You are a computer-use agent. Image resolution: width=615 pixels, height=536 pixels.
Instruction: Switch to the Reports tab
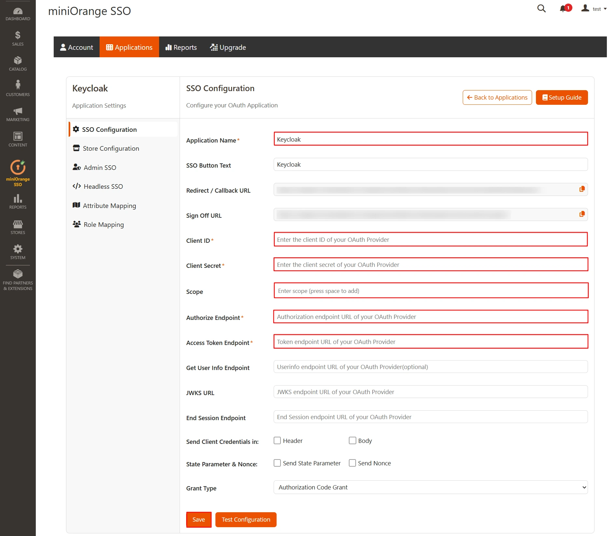(181, 47)
